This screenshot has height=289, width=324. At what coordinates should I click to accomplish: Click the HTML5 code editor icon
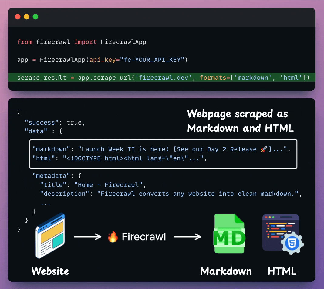click(x=283, y=234)
